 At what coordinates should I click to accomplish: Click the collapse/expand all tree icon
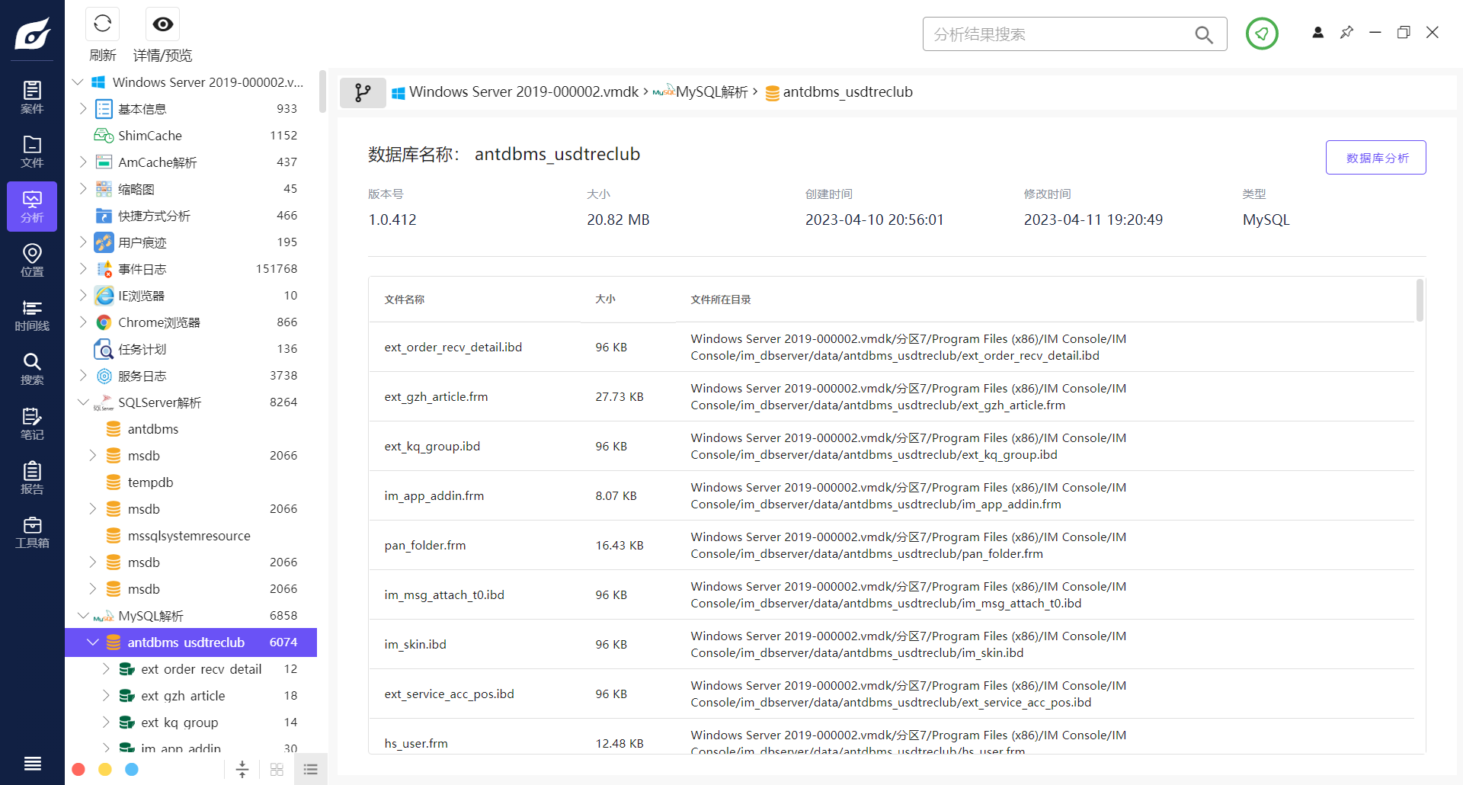(242, 769)
